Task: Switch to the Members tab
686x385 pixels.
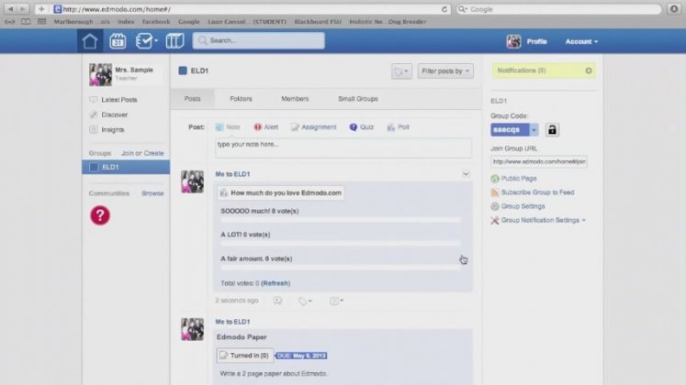Action: pos(295,99)
